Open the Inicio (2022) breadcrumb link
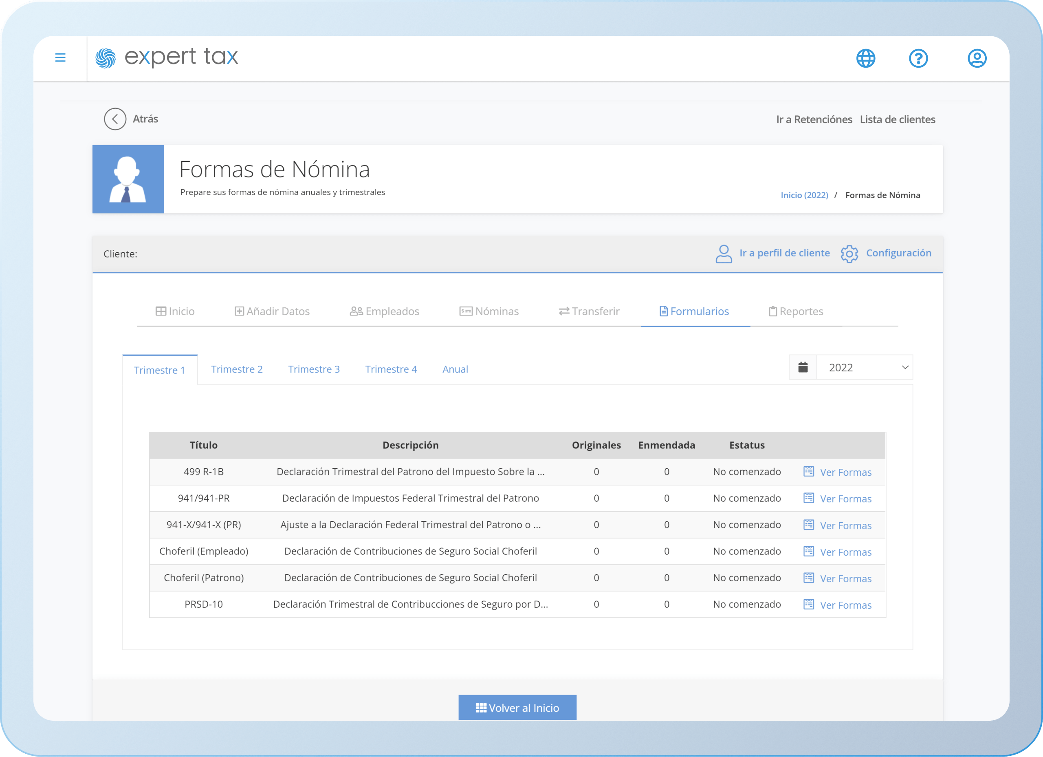The width and height of the screenshot is (1043, 757). pyautogui.click(x=804, y=195)
